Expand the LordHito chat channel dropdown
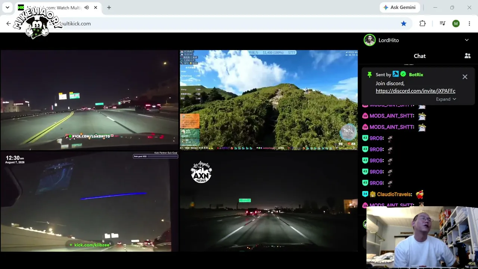This screenshot has height=269, width=478. coord(467,40)
